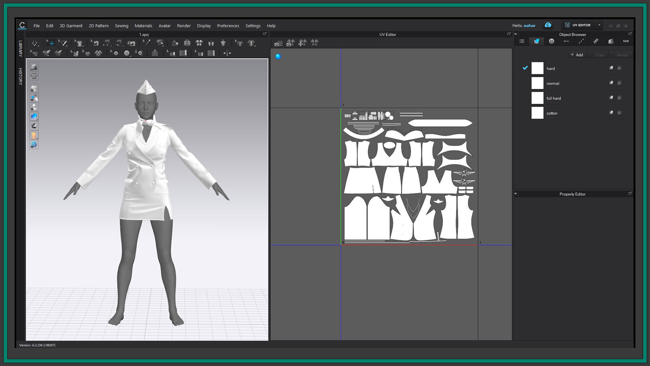Toggle the checkmark on the hard fabric
The height and width of the screenshot is (366, 650).
pos(525,68)
